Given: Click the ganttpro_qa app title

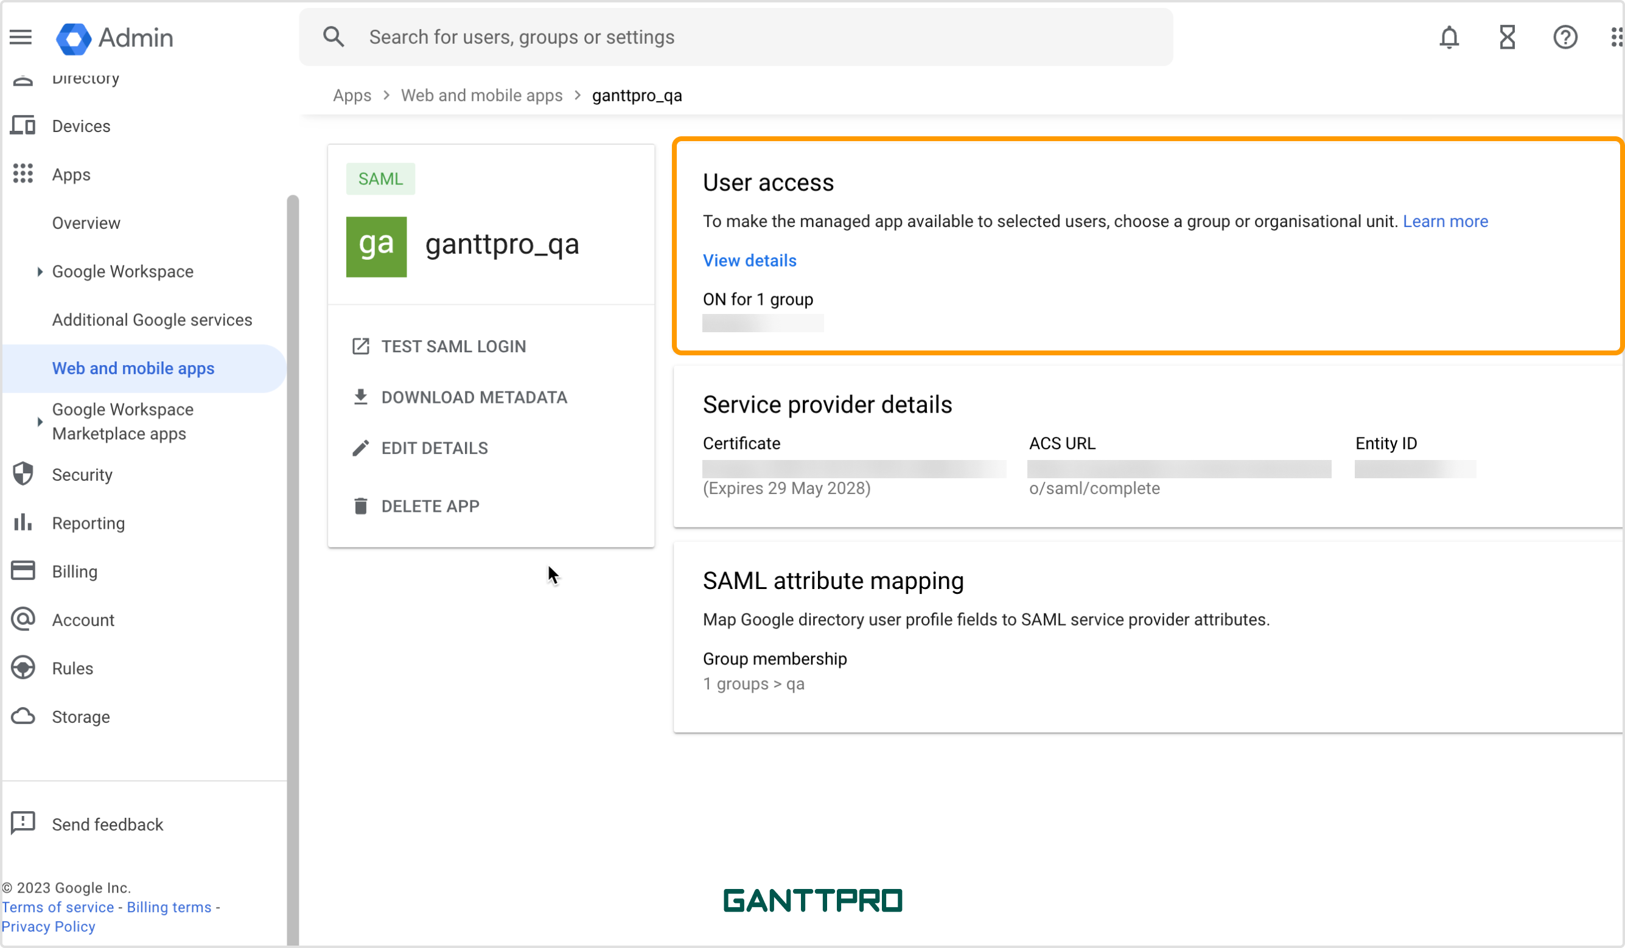Looking at the screenshot, I should click(501, 245).
